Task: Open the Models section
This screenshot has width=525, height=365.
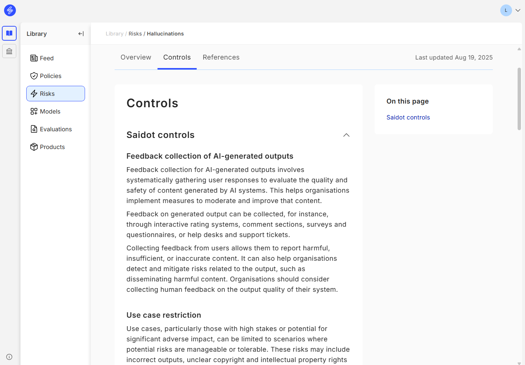Action: pos(50,111)
